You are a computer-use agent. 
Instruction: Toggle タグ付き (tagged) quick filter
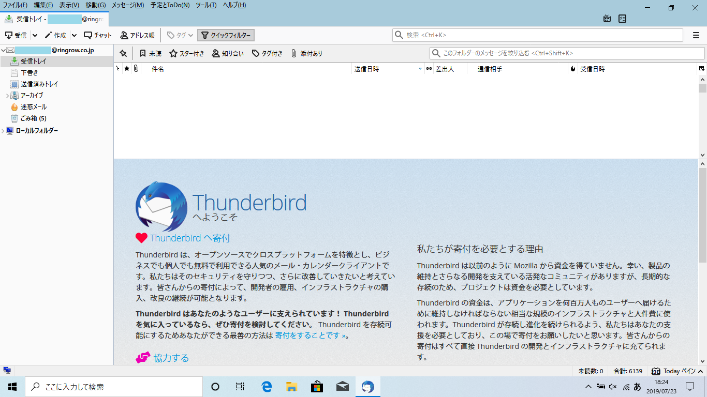tap(267, 53)
